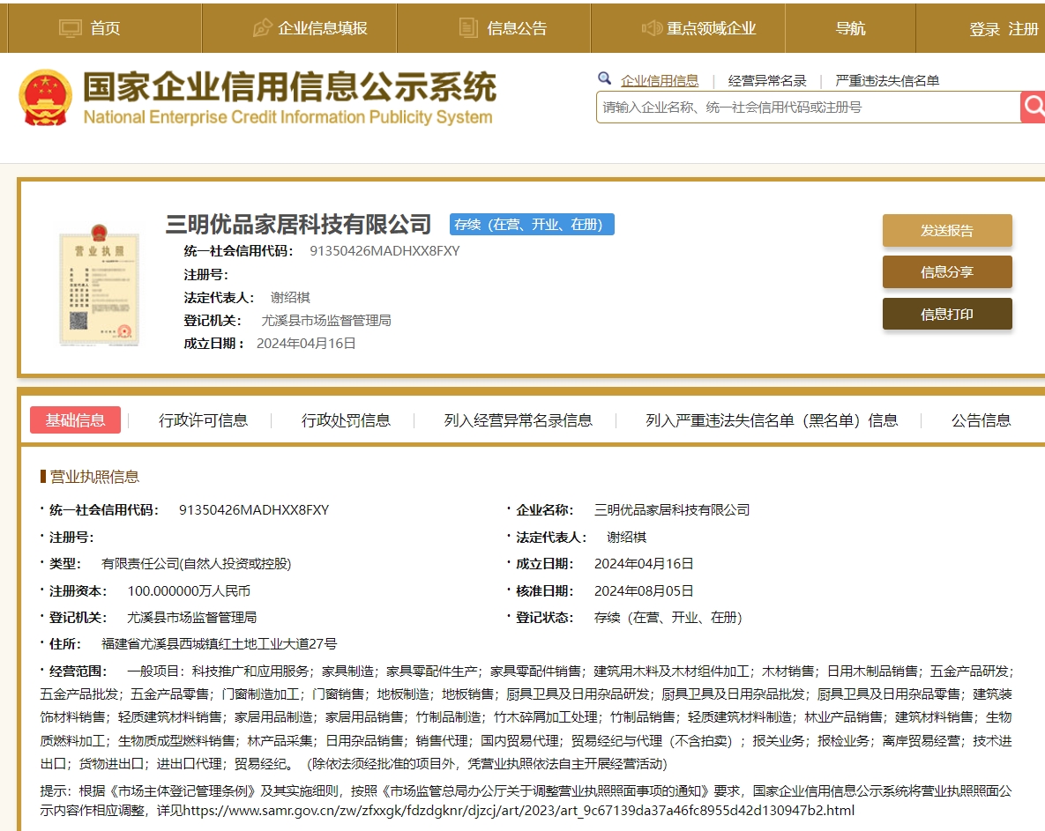Click the edit icon beside 企业信息填报
The height and width of the screenshot is (831, 1045).
click(x=263, y=28)
